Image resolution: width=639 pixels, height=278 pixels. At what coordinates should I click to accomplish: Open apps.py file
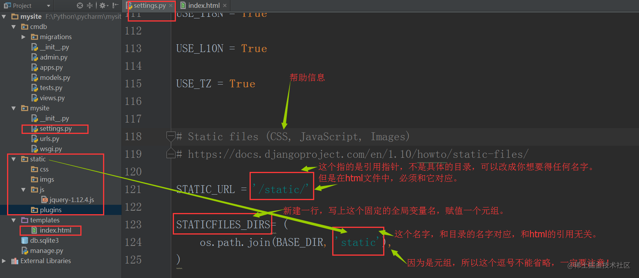(51, 67)
